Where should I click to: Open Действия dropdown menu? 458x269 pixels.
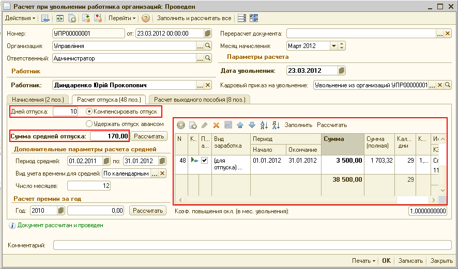click(20, 18)
